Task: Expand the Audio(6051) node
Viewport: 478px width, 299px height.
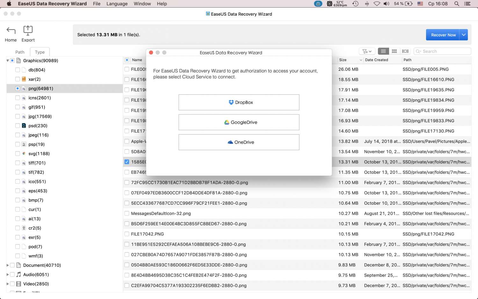Action: pos(8,274)
